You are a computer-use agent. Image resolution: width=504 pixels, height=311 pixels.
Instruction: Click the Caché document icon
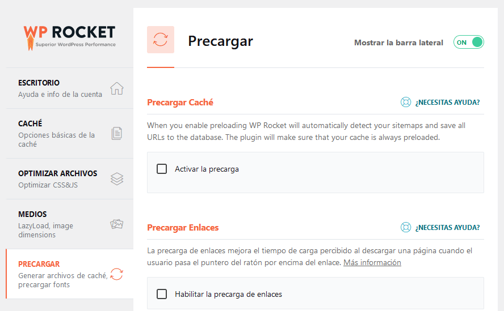tap(116, 134)
